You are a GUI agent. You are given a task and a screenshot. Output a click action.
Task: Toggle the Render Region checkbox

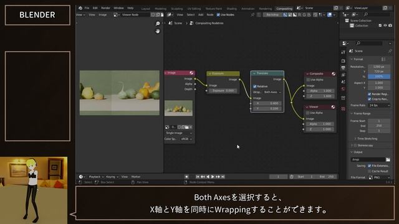(369, 94)
